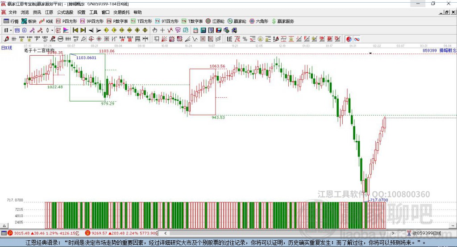Viewport: 457px width, 247px height.
Task: Select the hand pan tool
Action: (x=155, y=30)
